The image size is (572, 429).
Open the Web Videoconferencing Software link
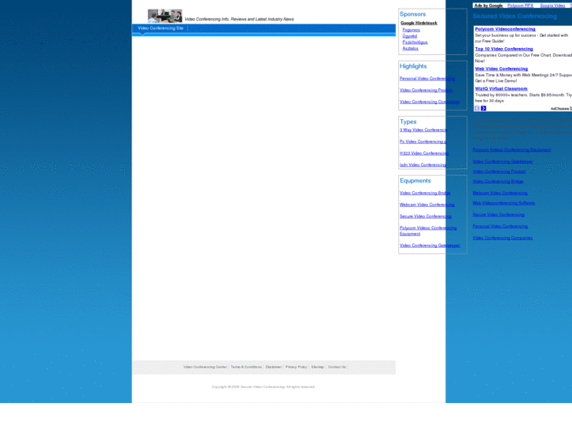504,203
